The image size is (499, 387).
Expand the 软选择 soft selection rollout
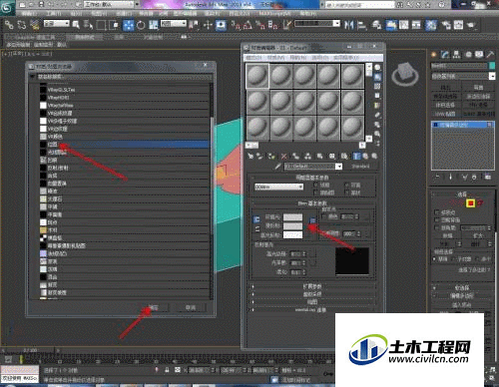pyautogui.click(x=462, y=287)
